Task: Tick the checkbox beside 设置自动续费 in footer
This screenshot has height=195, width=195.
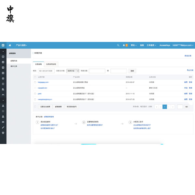Action: coord(35,106)
